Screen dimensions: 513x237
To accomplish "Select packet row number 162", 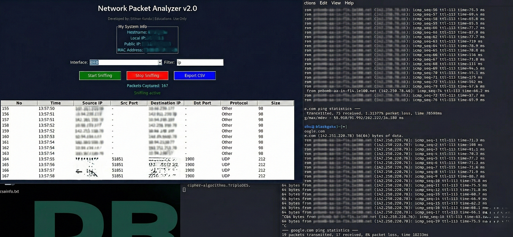I will (x=147, y=148).
